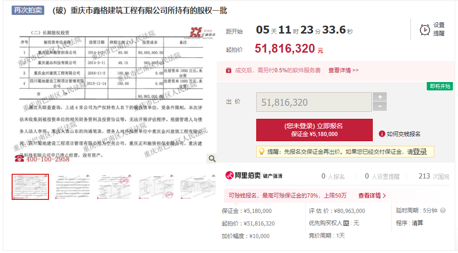The width and height of the screenshot is (458, 253).
Task: Click the 起拍价 51,816,320 元 amount
Action: (289, 48)
